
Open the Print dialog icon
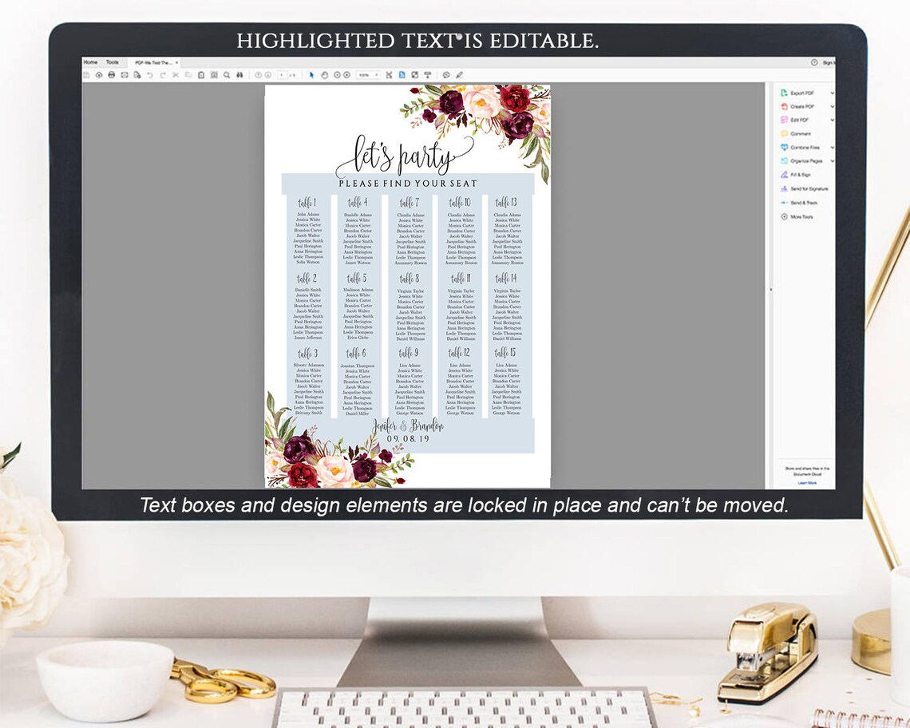coord(111,74)
